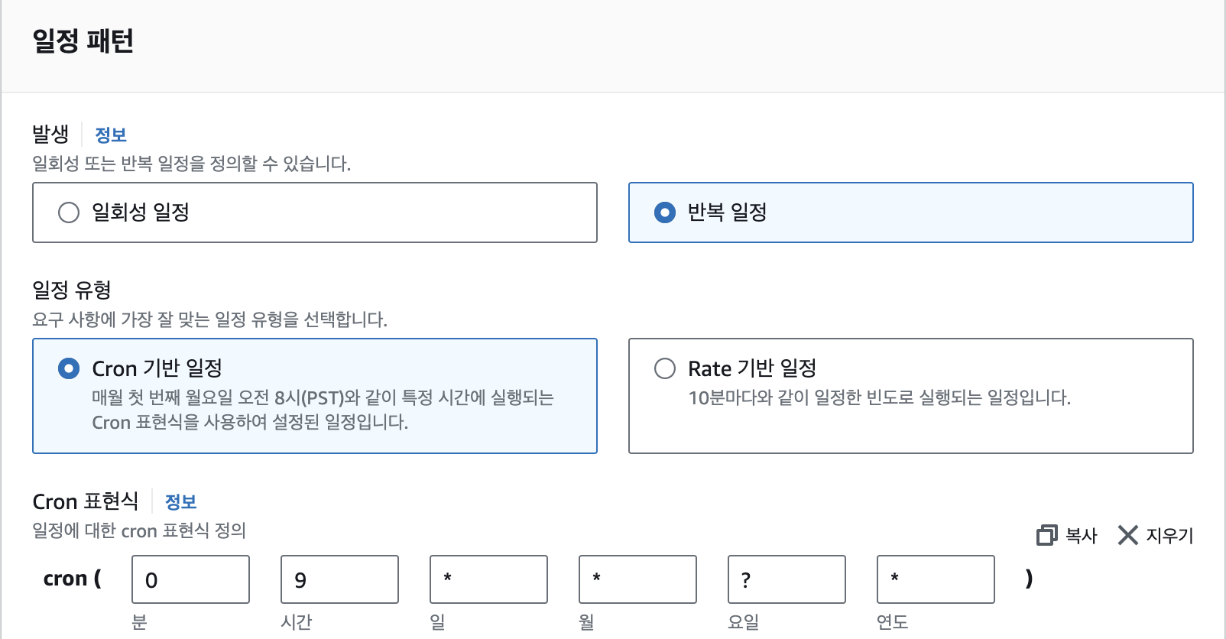
Task: Click the 지우기 button text
Action: tap(1169, 536)
